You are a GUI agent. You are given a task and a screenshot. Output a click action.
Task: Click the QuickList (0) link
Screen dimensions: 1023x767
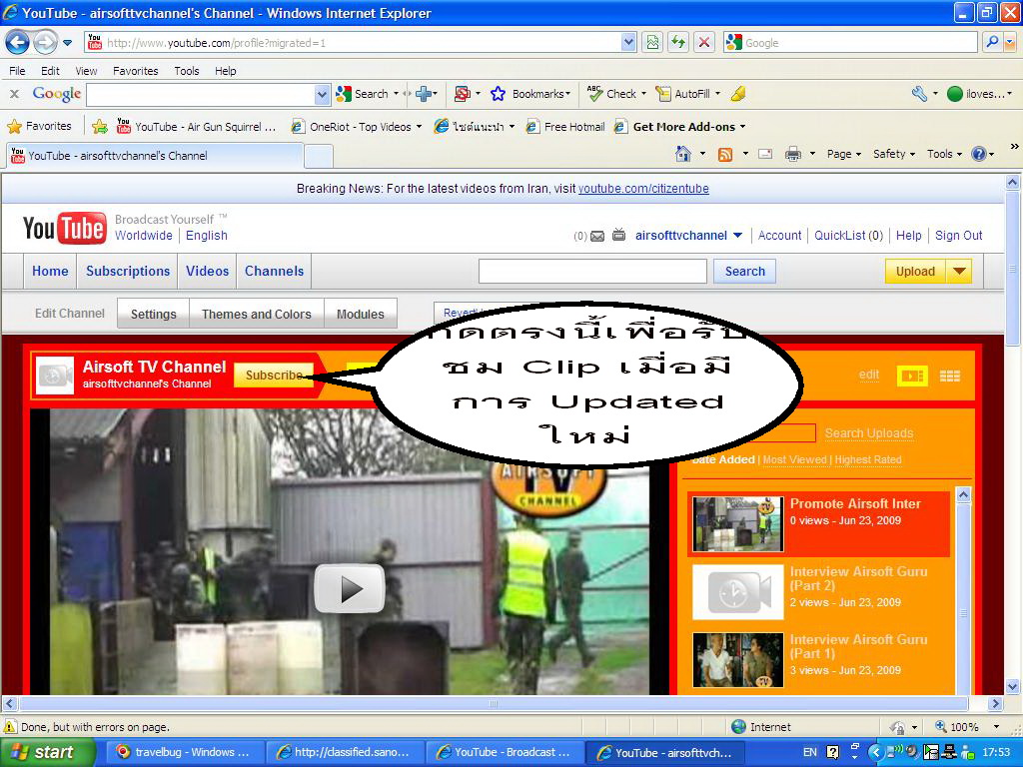pyautogui.click(x=848, y=236)
